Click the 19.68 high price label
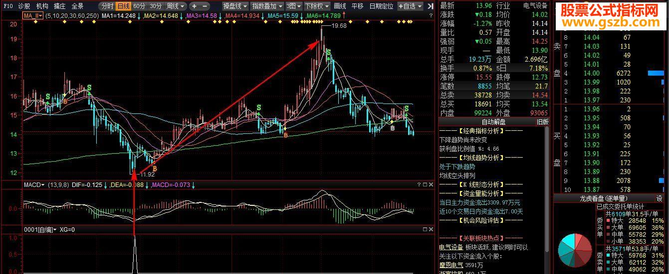This screenshot has height=274, width=669. (x=338, y=26)
